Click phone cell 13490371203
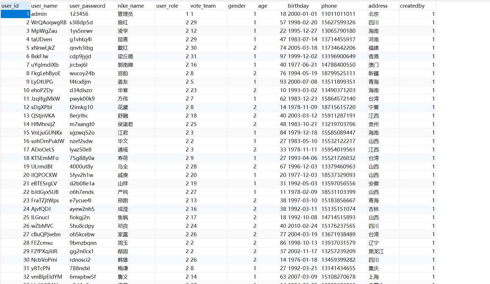490x284 pixels. point(344,90)
